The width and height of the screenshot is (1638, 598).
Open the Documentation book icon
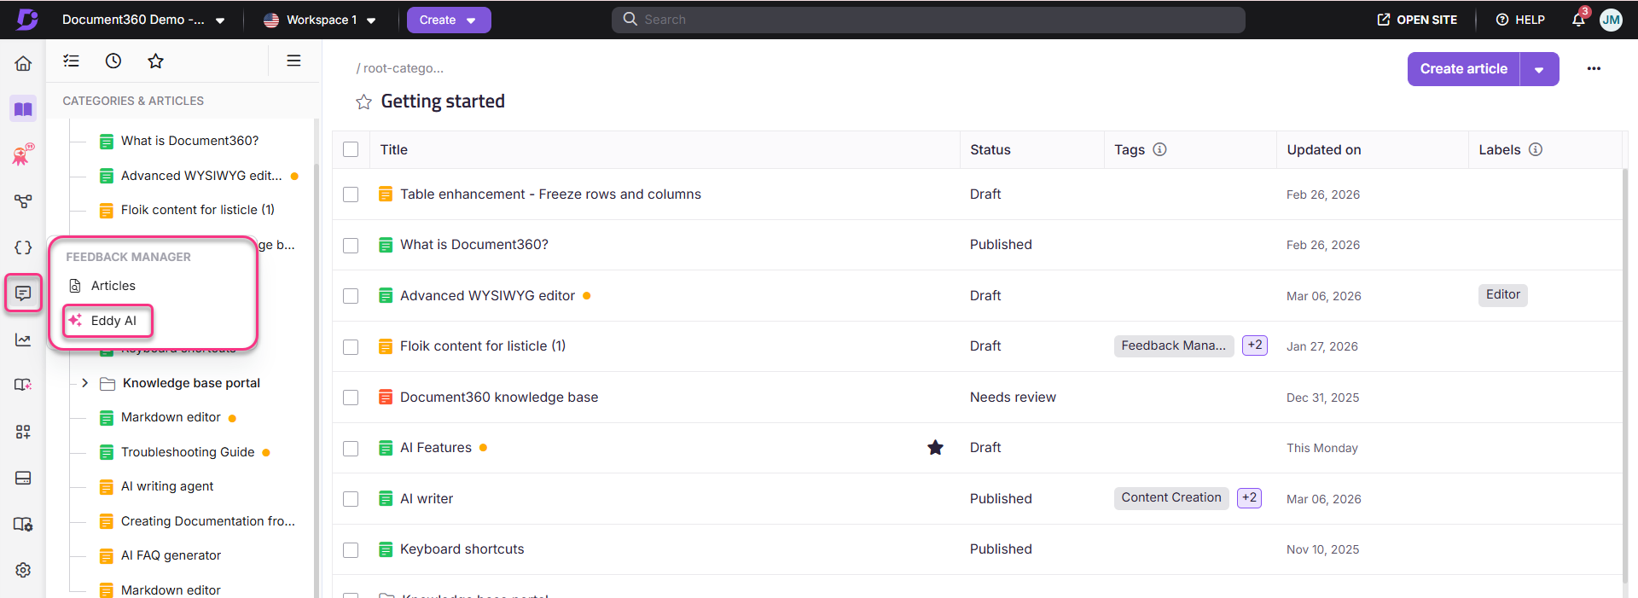(x=23, y=109)
